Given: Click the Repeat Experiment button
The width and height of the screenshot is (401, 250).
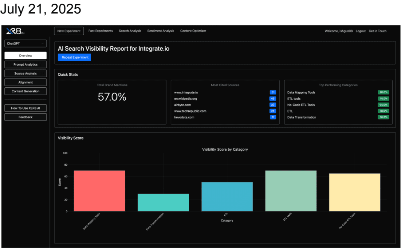Looking at the screenshot, I should click(x=74, y=57).
